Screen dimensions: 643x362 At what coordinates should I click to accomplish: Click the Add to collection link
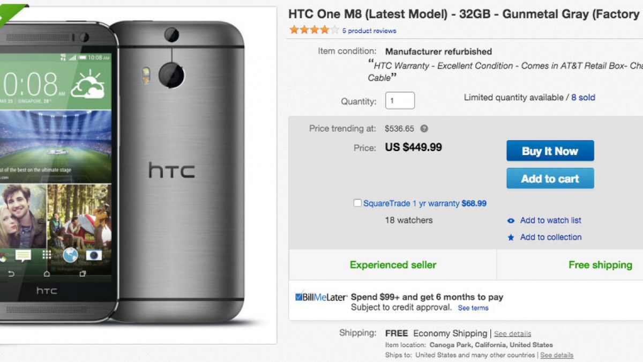click(x=550, y=237)
